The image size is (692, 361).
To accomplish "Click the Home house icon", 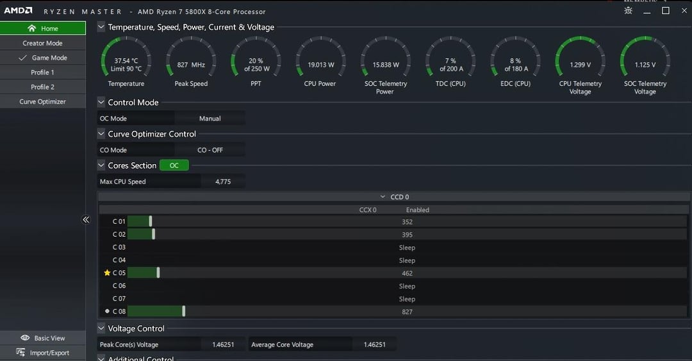I will 31,28.
